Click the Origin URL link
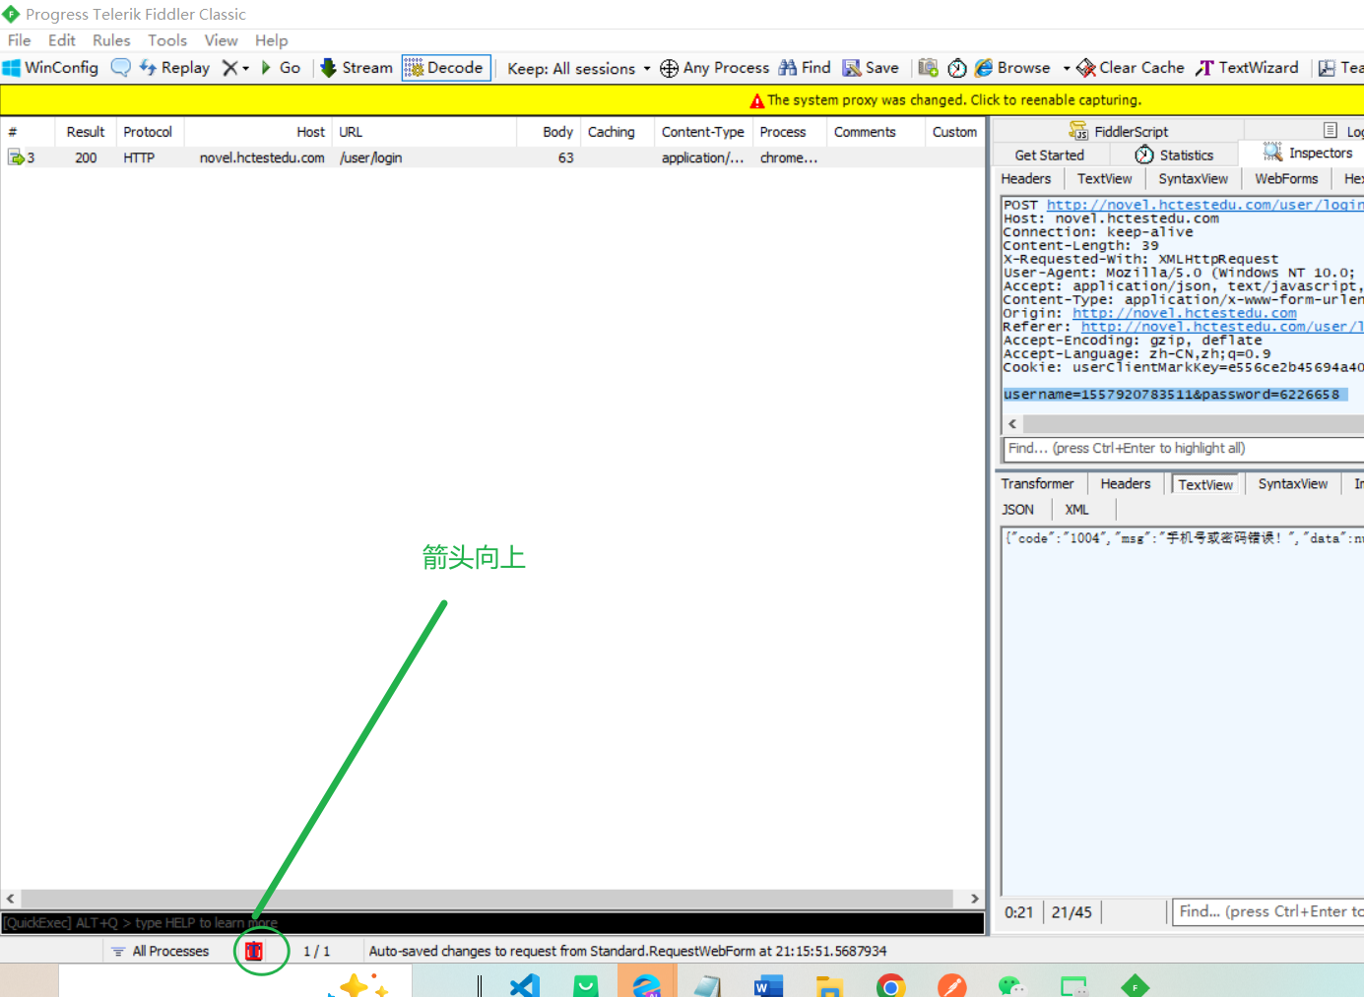The height and width of the screenshot is (997, 1364). (1185, 313)
